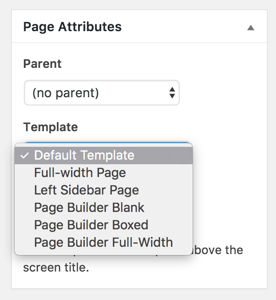Click the 'screen title.' help text line
This screenshot has width=276, height=300.
(55, 267)
